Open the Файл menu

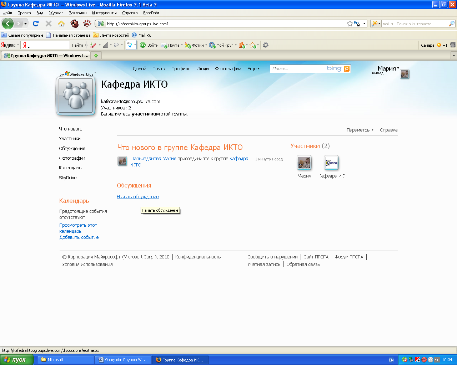pos(7,13)
